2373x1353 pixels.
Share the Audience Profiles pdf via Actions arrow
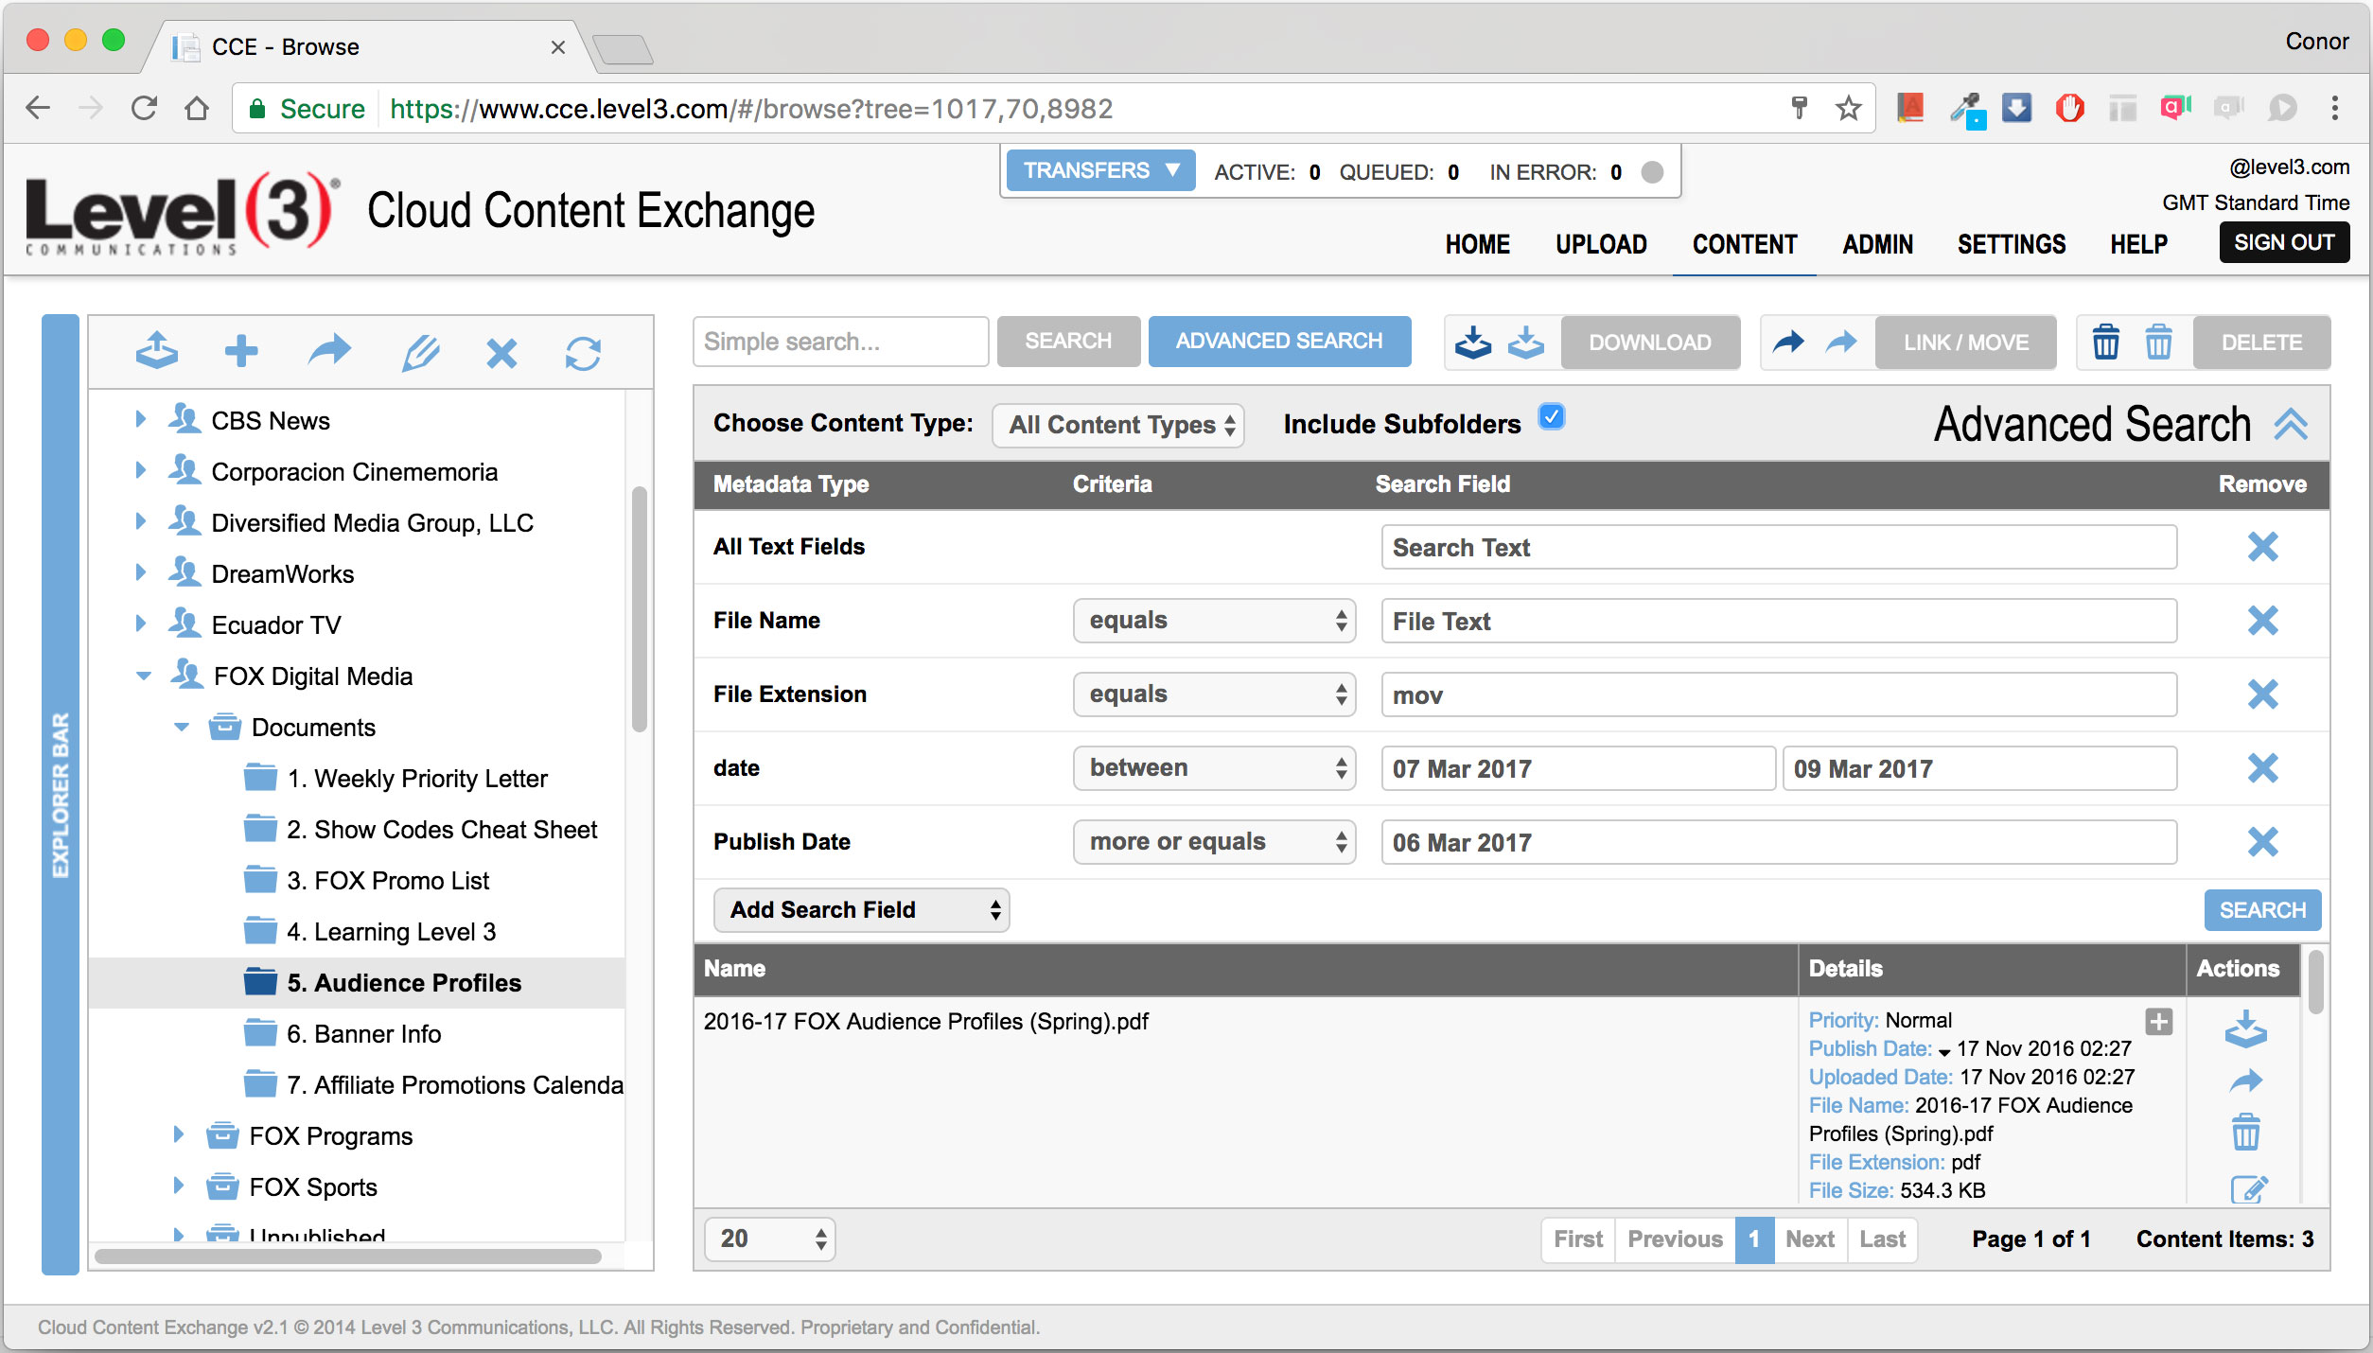pos(2245,1081)
